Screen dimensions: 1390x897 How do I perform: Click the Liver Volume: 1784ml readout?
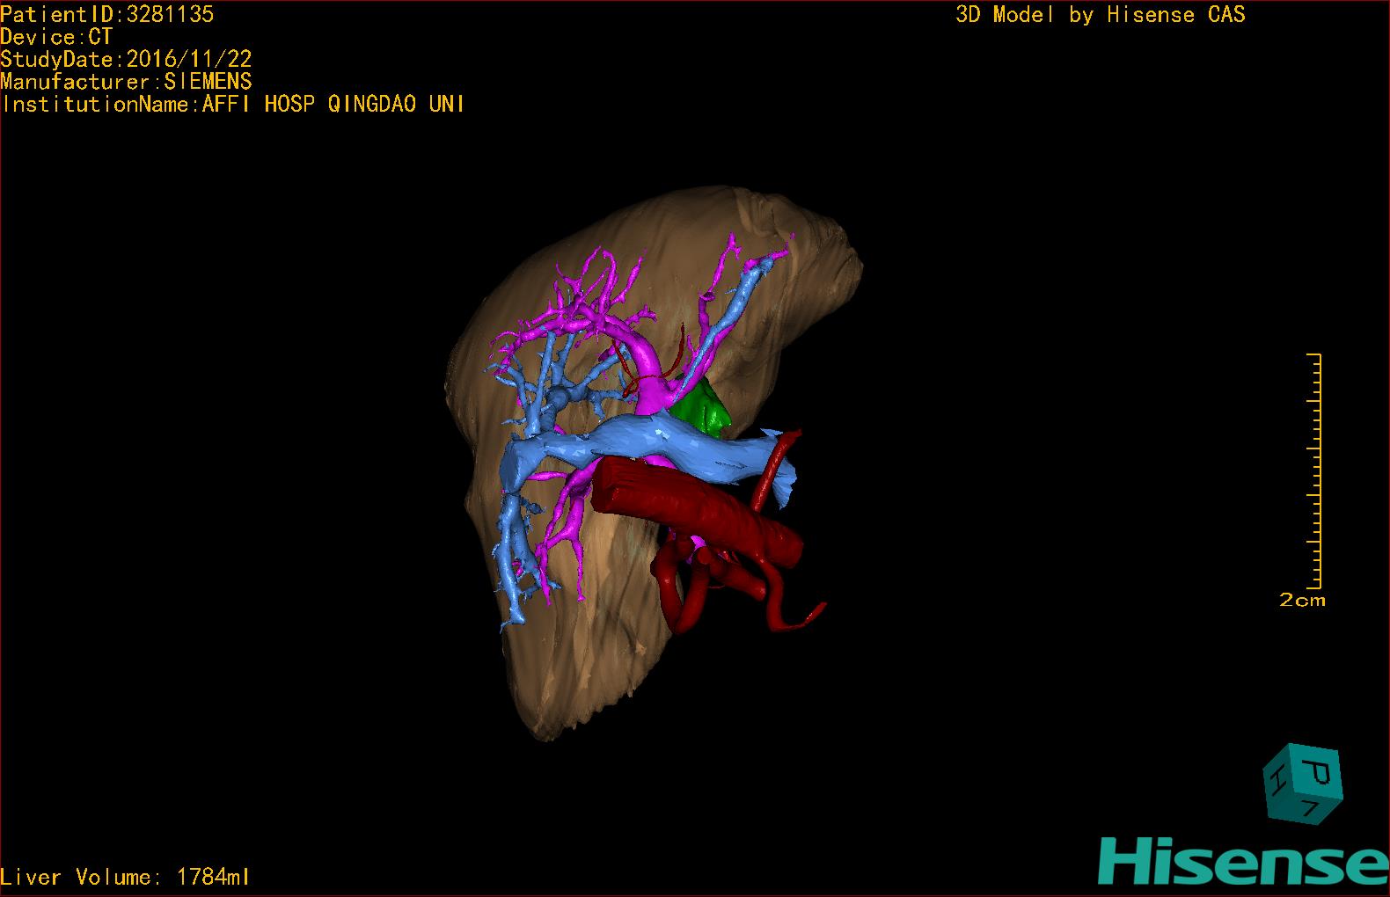125,877
